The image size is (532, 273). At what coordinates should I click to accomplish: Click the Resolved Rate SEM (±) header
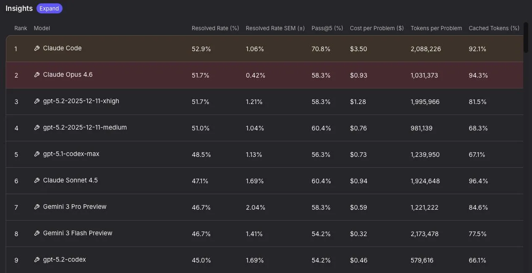click(x=275, y=28)
